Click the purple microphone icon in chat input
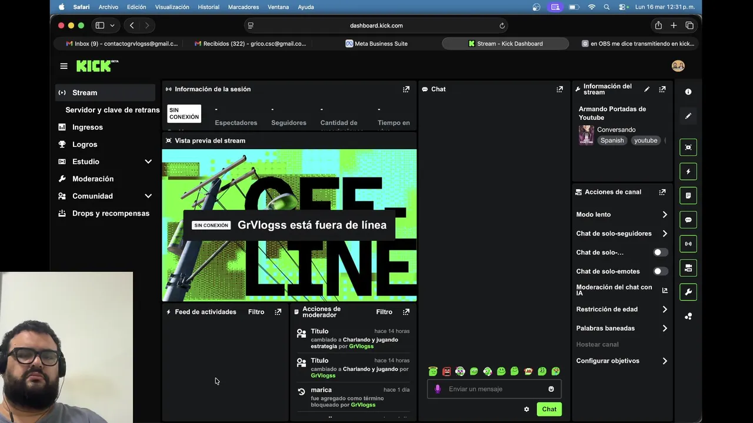Screen dimensions: 753x423 [x=437, y=389]
